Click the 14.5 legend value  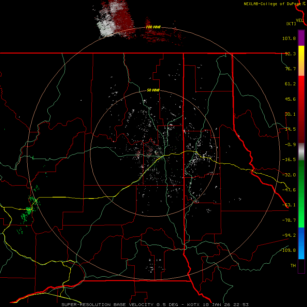click(x=290, y=129)
